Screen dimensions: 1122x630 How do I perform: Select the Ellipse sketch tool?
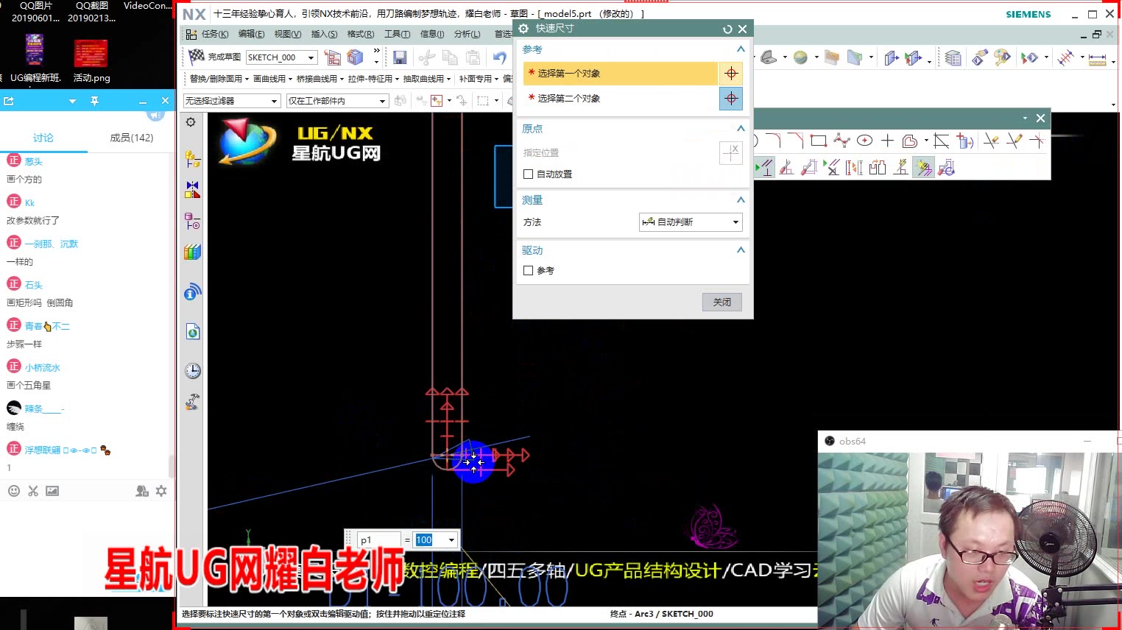pyautogui.click(x=865, y=140)
